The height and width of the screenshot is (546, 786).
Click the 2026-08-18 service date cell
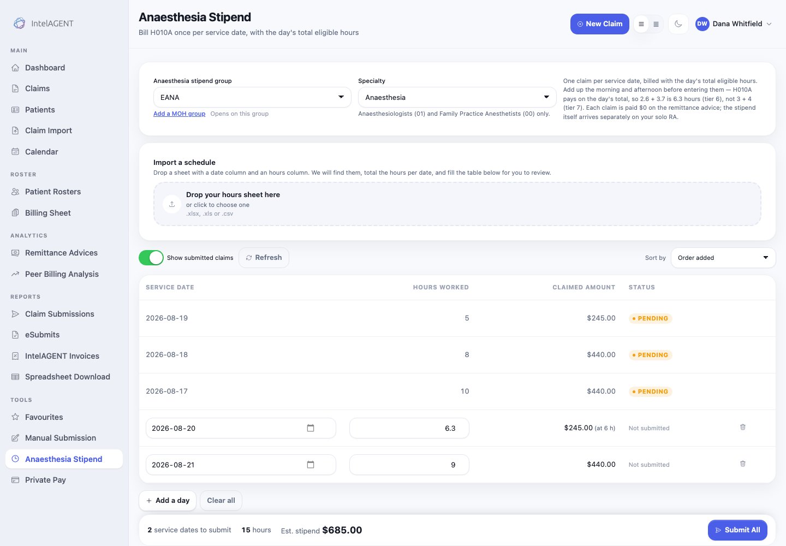click(166, 354)
